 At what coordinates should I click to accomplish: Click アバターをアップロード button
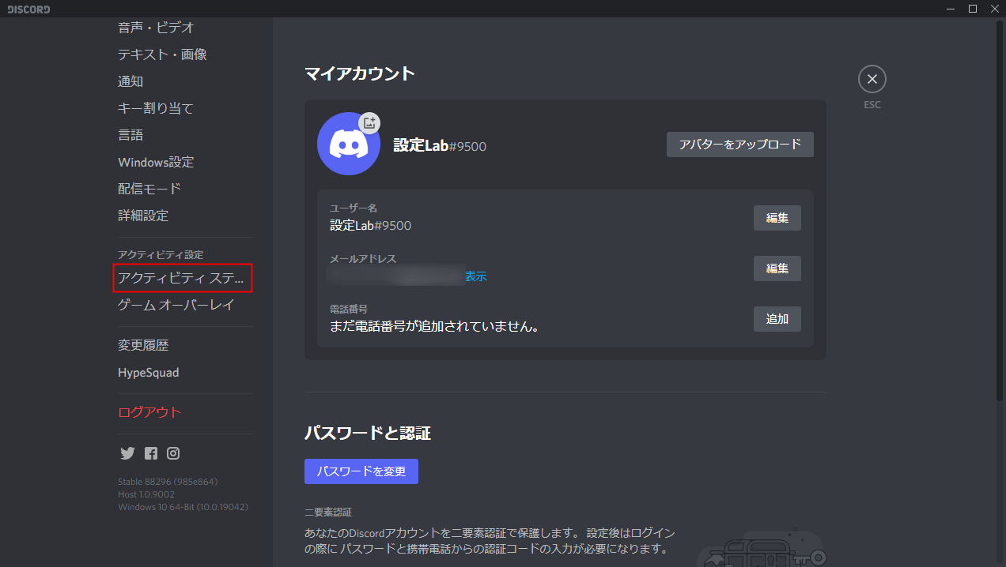740,145
